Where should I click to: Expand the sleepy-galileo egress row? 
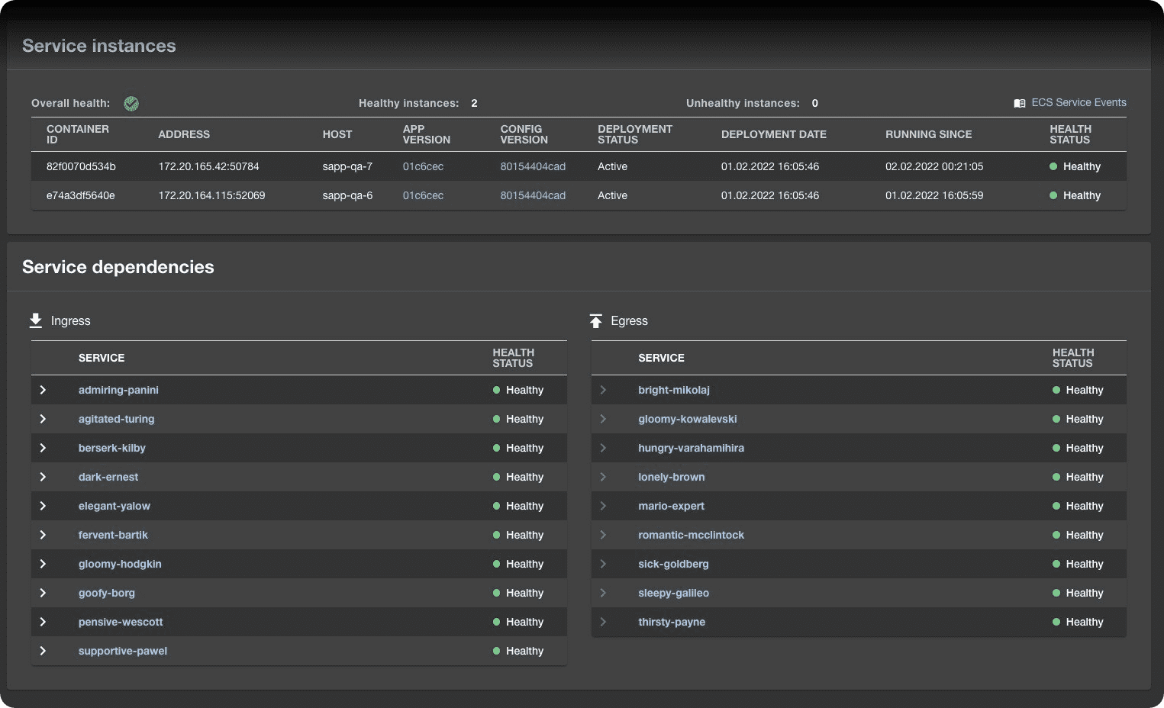603,593
